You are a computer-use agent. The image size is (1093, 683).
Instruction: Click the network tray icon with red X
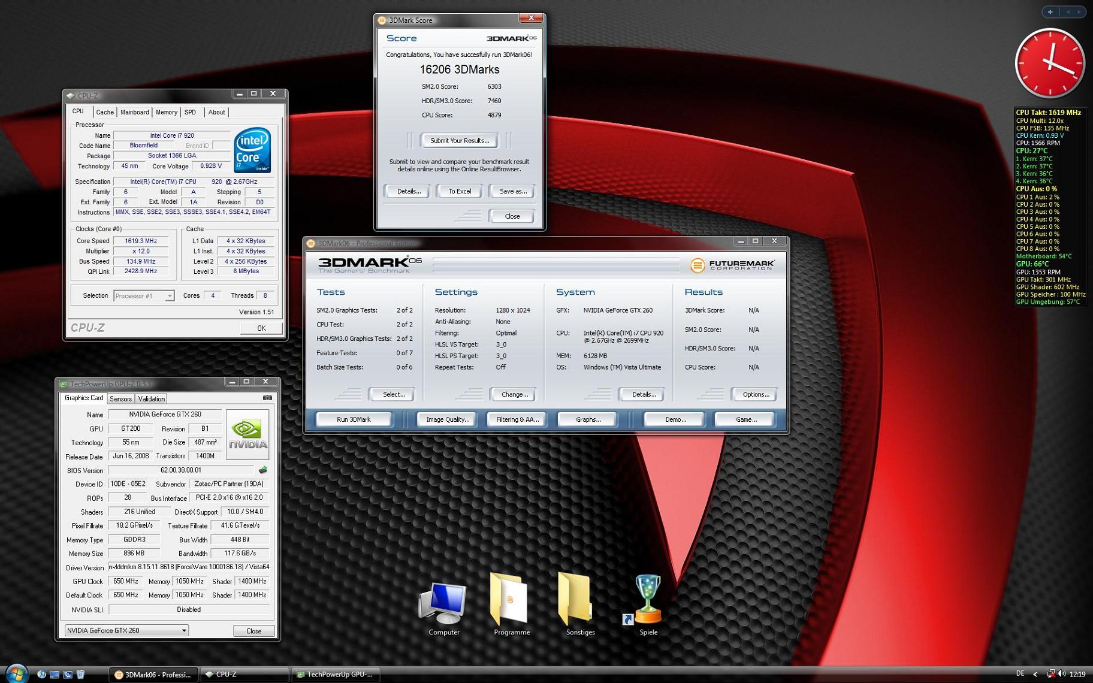tap(1050, 674)
